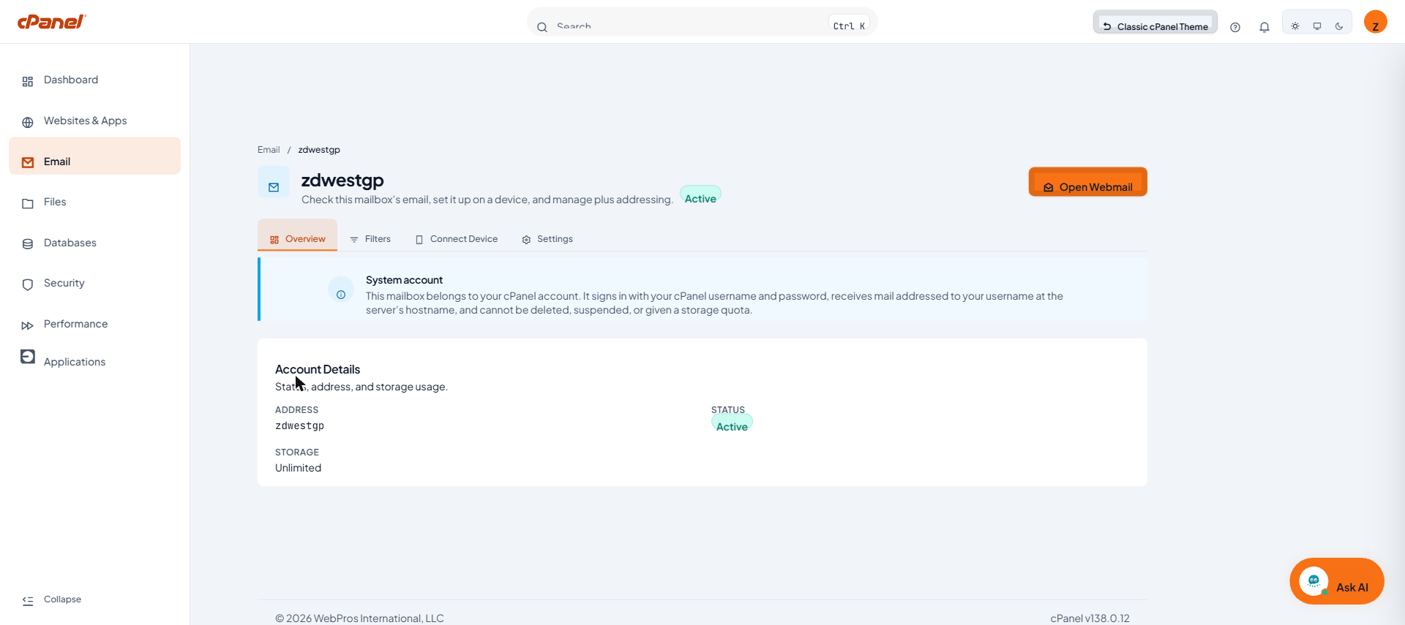The width and height of the screenshot is (1405, 625).
Task: Click the zdwestgp breadcrumb text
Action: point(319,150)
